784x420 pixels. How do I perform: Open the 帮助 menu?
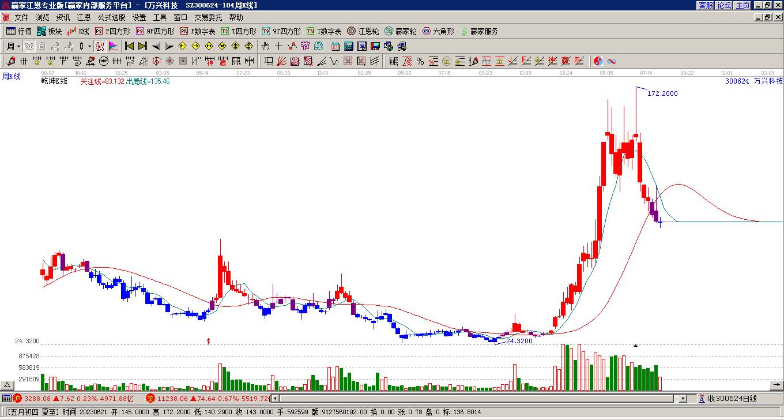[x=236, y=17]
